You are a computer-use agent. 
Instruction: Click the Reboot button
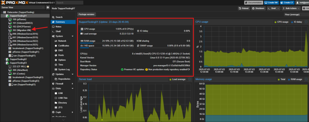point(244,8)
